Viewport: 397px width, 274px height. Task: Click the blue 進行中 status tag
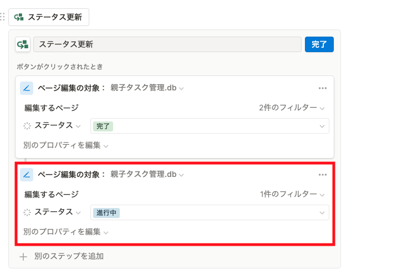tap(106, 213)
